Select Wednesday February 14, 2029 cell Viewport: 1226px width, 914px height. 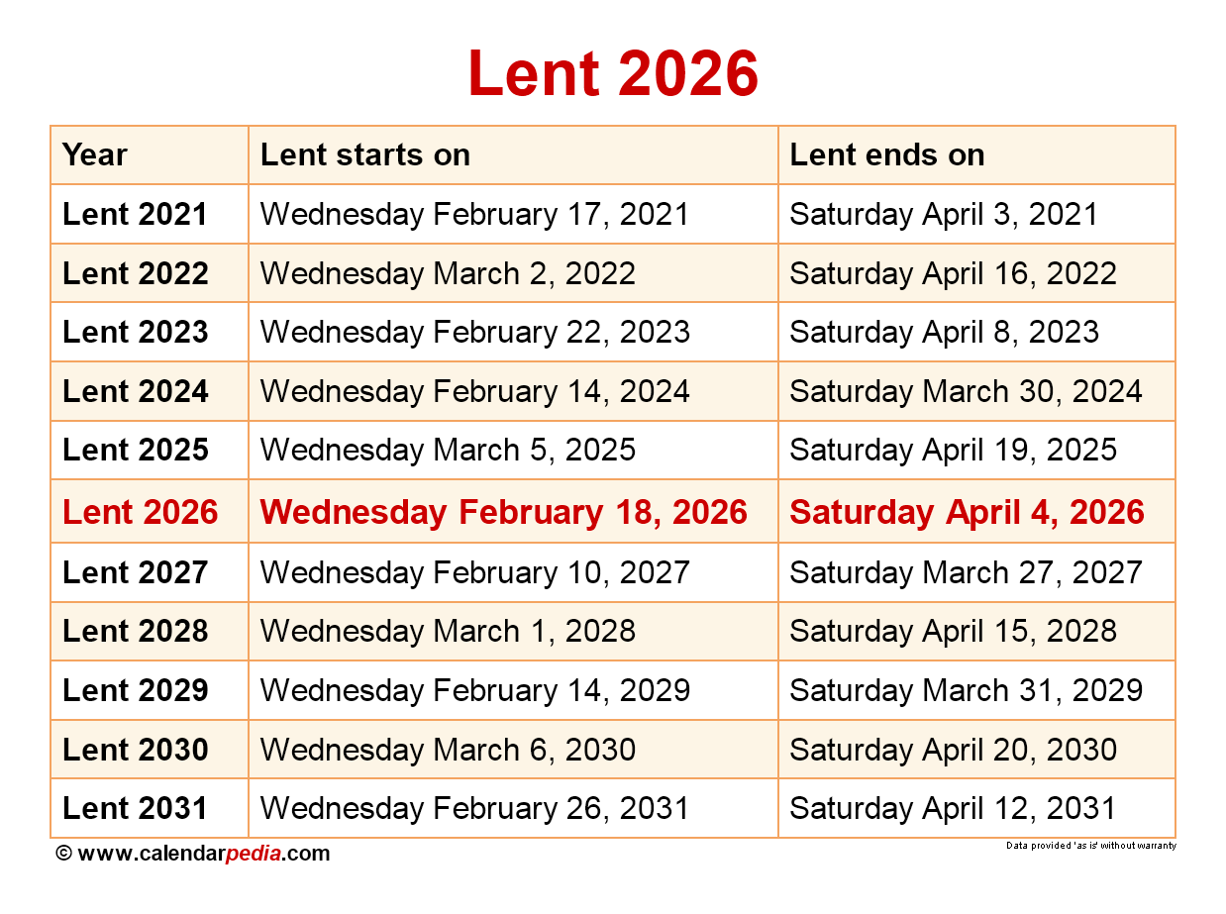pyautogui.click(x=474, y=691)
